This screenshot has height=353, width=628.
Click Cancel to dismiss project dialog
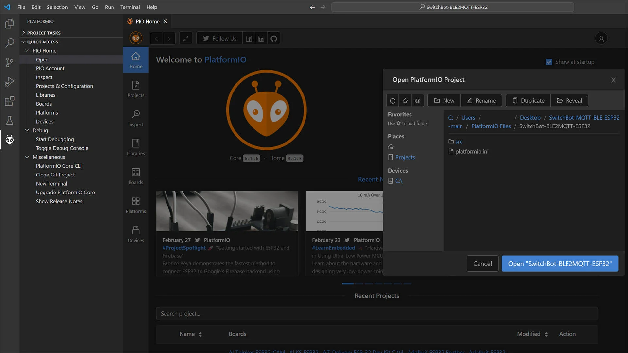(x=482, y=263)
